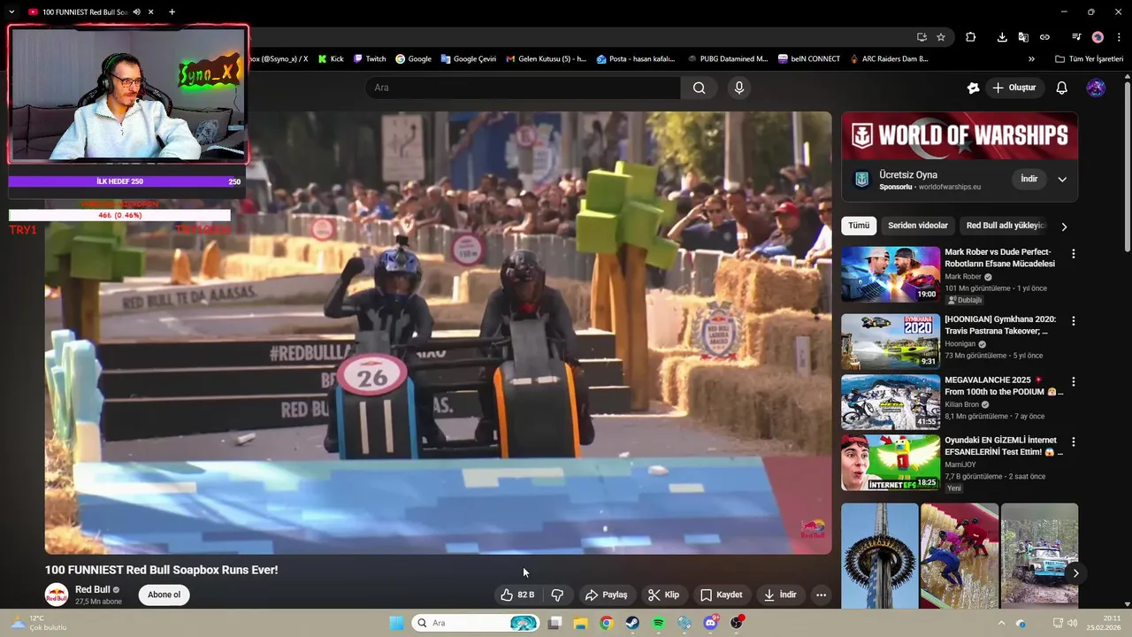Click the main Red Bull soapbox video player
The width and height of the screenshot is (1132, 637).
[438, 333]
